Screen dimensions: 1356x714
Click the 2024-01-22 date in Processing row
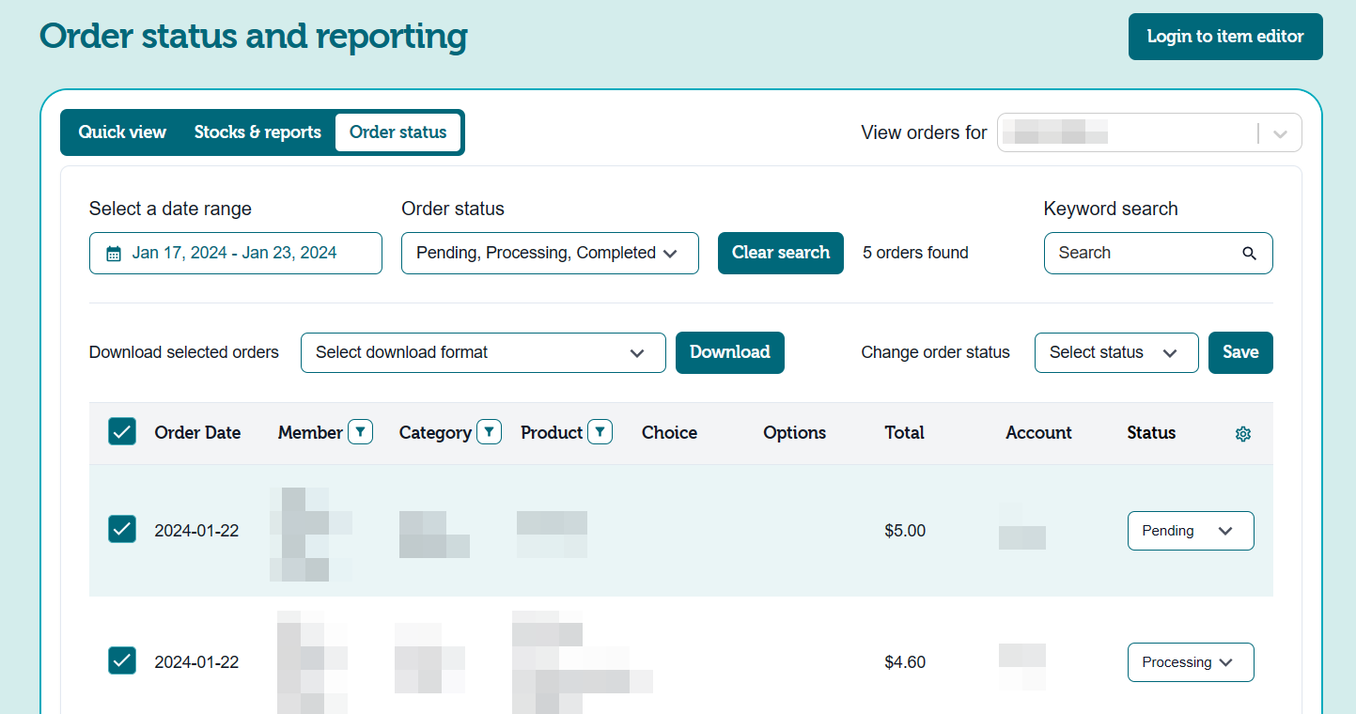[196, 662]
